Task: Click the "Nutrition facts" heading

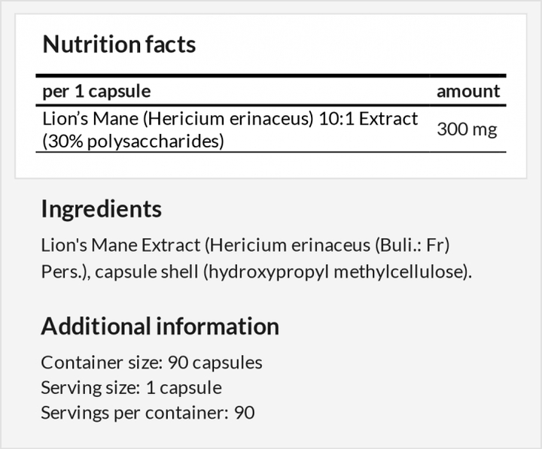Action: click(119, 44)
